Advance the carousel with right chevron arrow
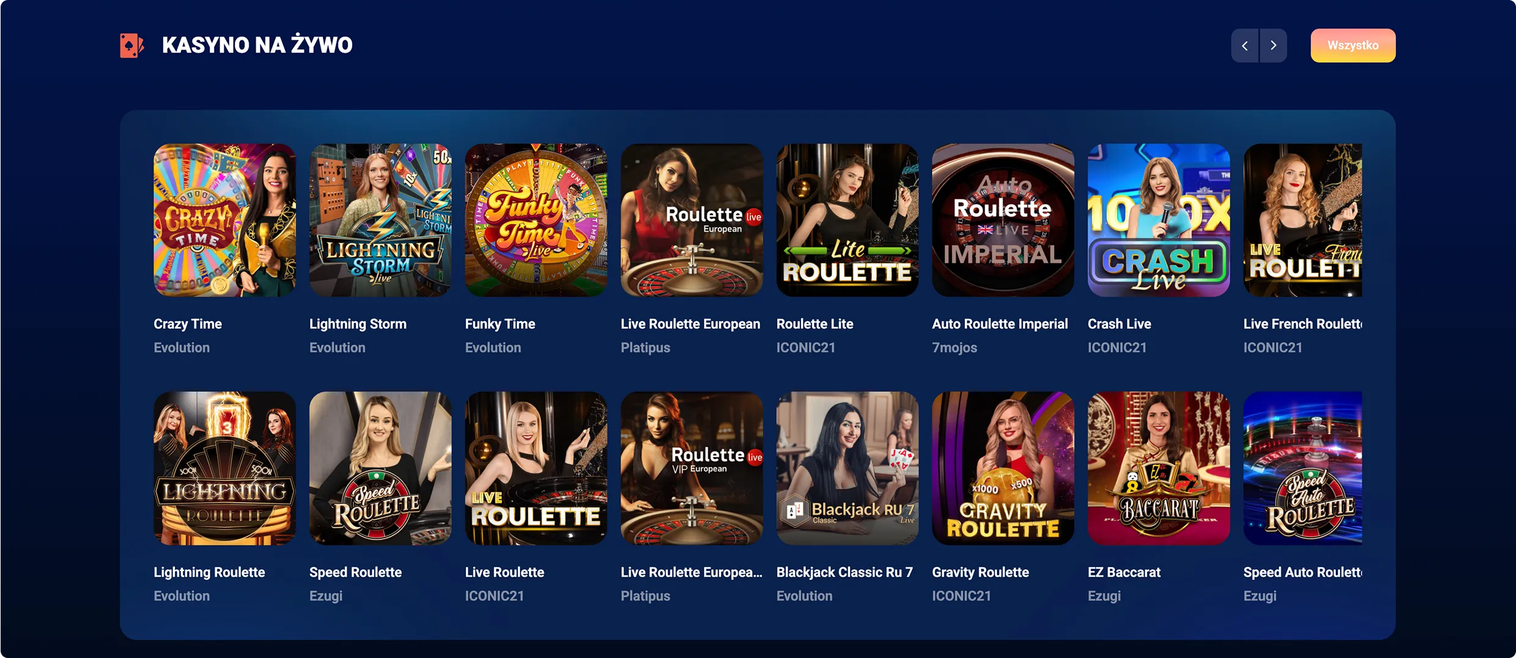 click(1273, 45)
